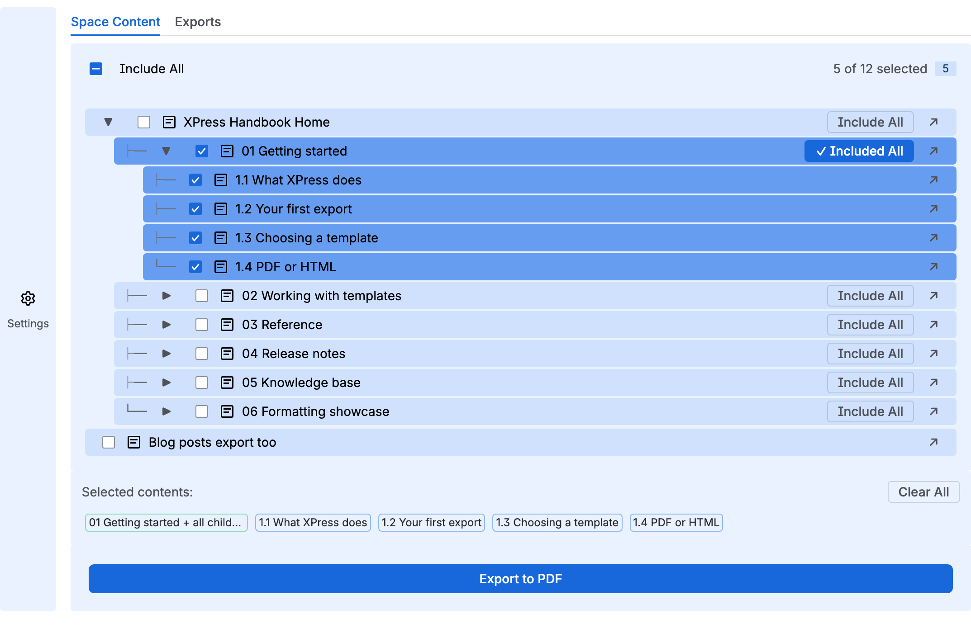Image resolution: width=971 pixels, height=633 pixels.
Task: Expand the 03 Reference section
Action: pos(167,325)
